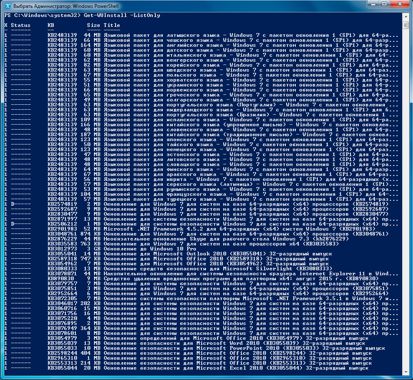
Task: Click the Skype optional update row
Action: click(176, 239)
